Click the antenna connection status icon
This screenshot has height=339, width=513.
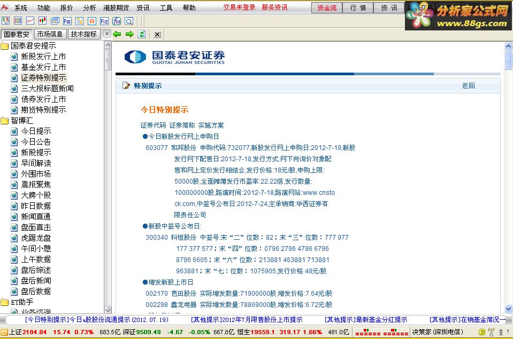coord(491,332)
